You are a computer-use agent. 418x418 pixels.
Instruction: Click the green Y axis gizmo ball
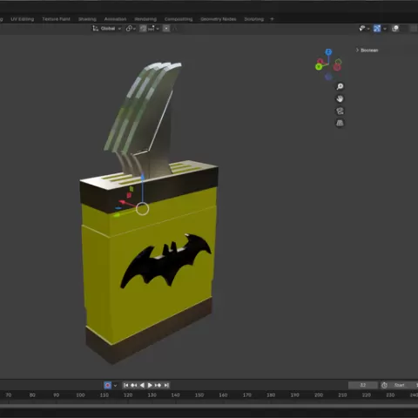(319, 67)
